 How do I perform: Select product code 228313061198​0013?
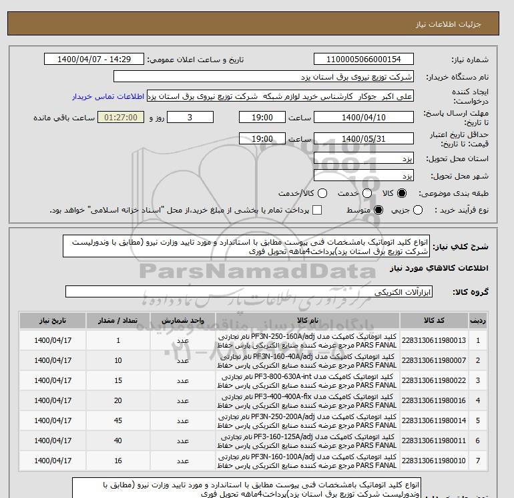pyautogui.click(x=434, y=340)
